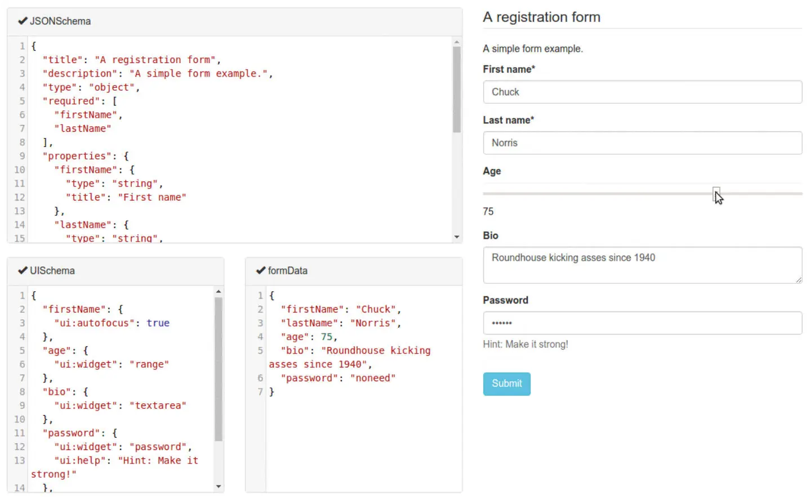Click the "type": "object" line in JSONSchema

(91, 87)
